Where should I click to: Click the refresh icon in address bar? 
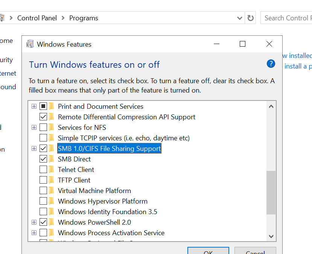pyautogui.click(x=250, y=18)
